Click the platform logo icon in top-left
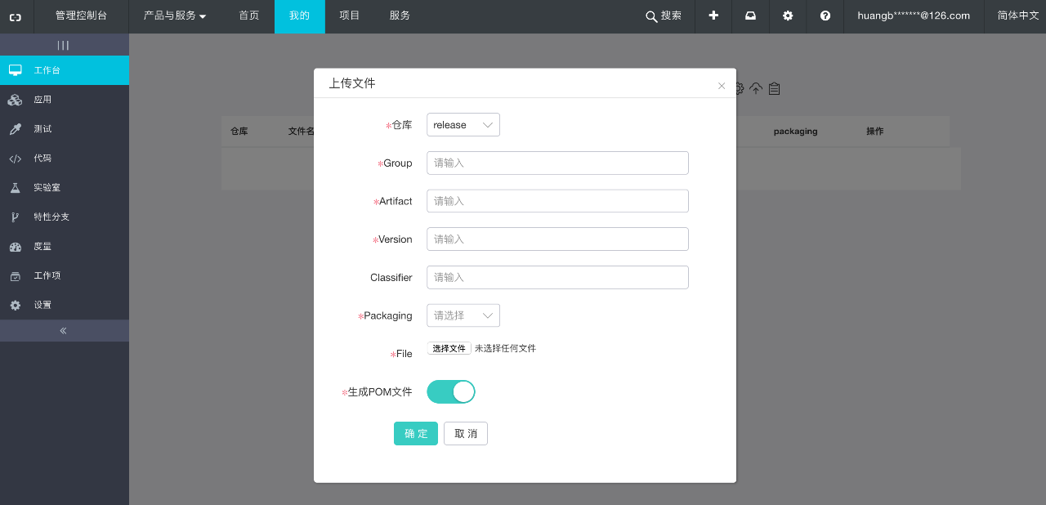Image resolution: width=1046 pixels, height=505 pixels. tap(16, 16)
